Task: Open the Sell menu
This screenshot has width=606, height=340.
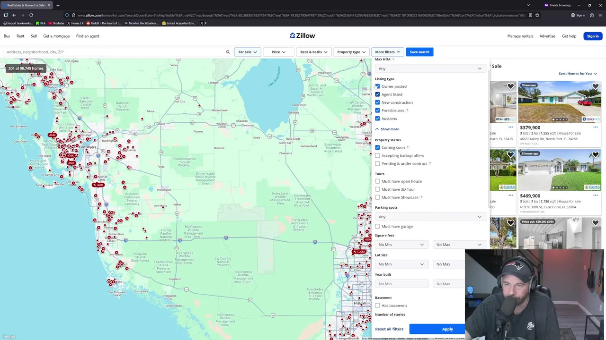Action: (x=34, y=36)
